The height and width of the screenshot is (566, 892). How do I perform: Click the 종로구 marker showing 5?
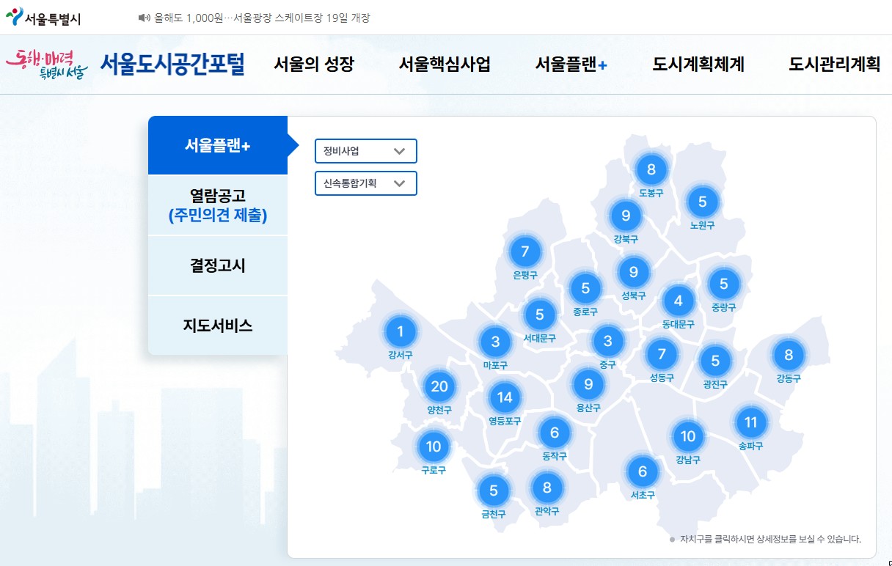585,288
